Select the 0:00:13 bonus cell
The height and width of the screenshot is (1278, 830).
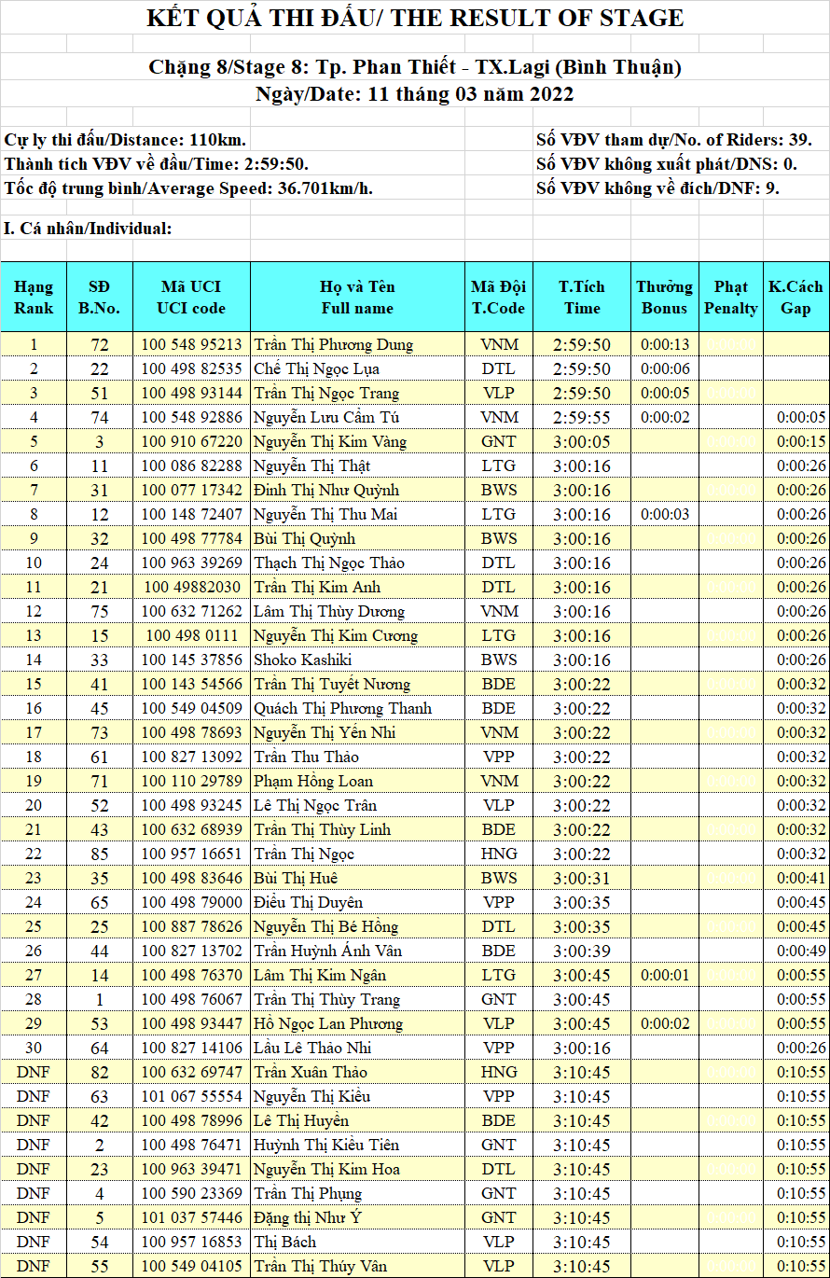[x=665, y=344]
